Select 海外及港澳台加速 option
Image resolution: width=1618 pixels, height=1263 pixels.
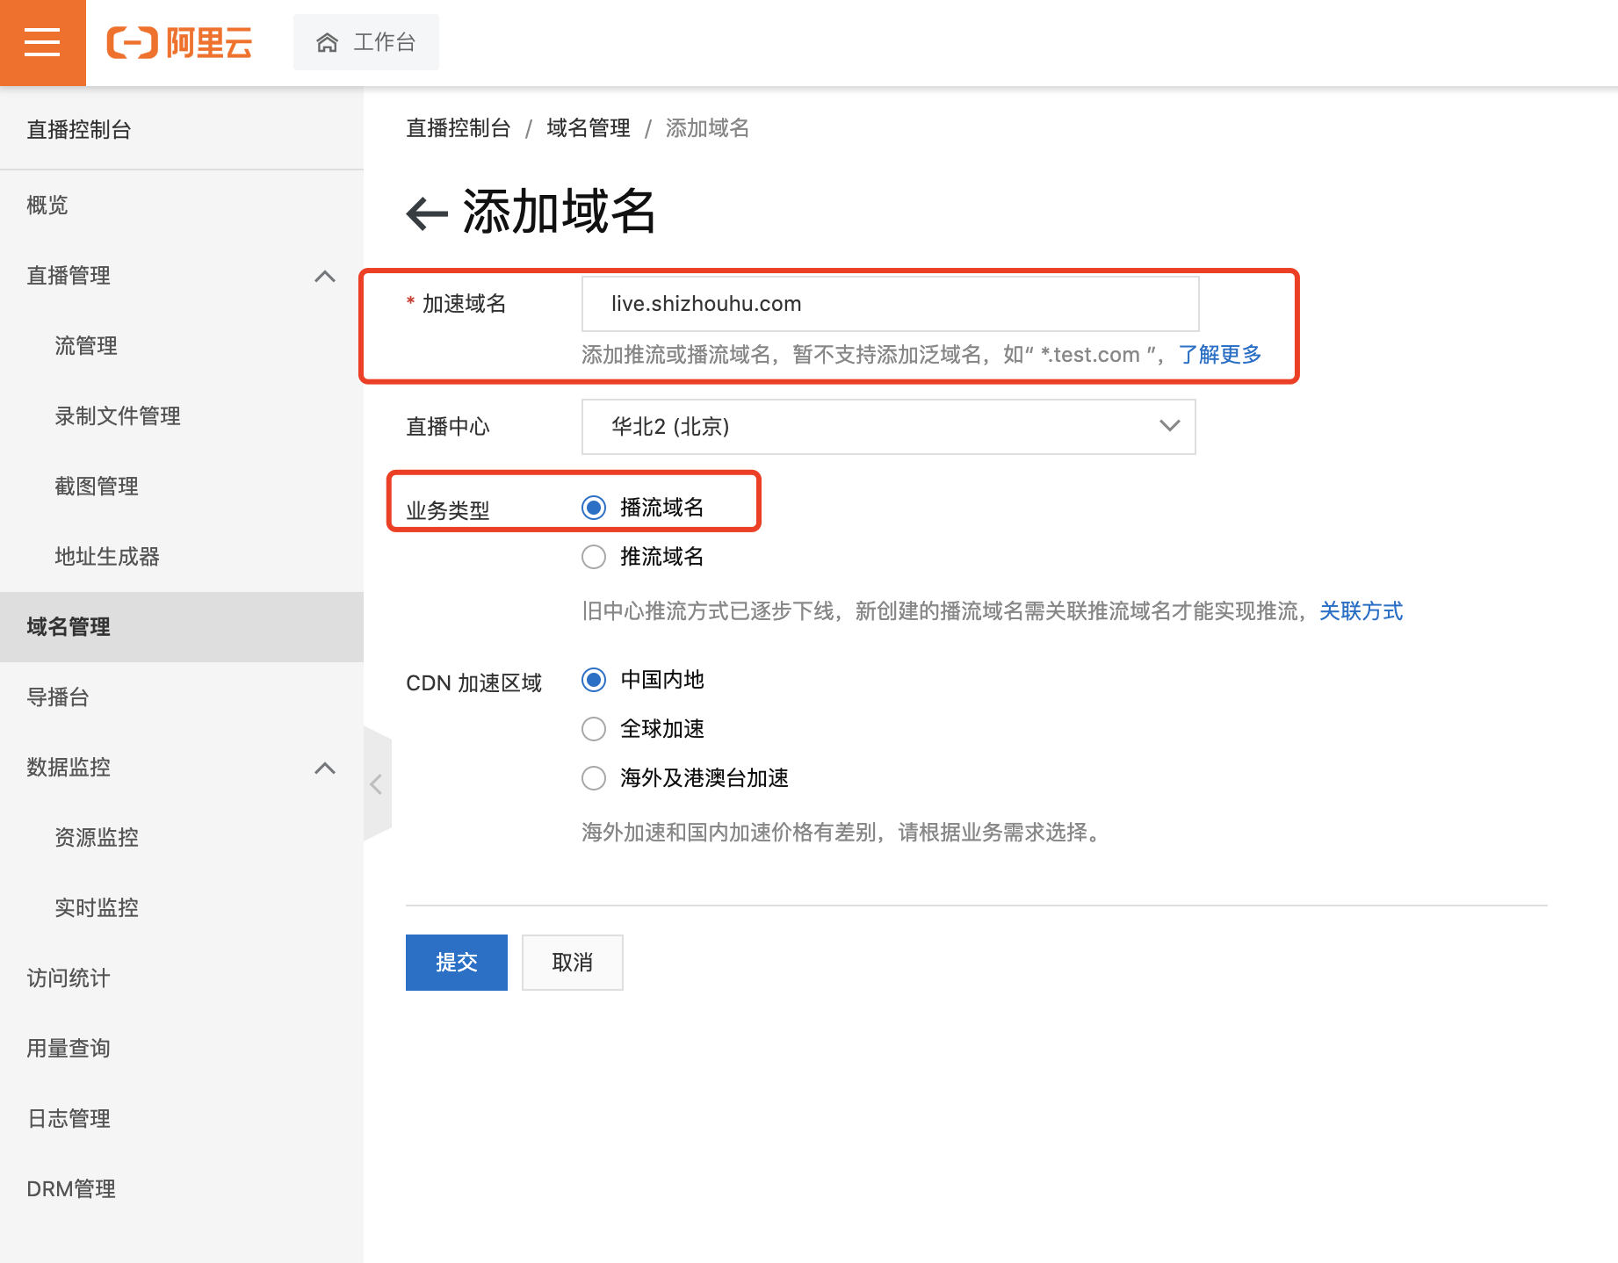pos(594,778)
